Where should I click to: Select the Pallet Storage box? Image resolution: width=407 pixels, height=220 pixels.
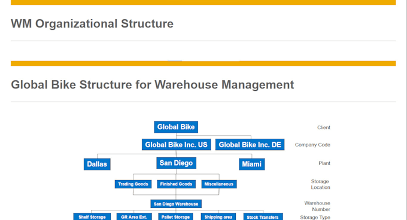point(176,217)
